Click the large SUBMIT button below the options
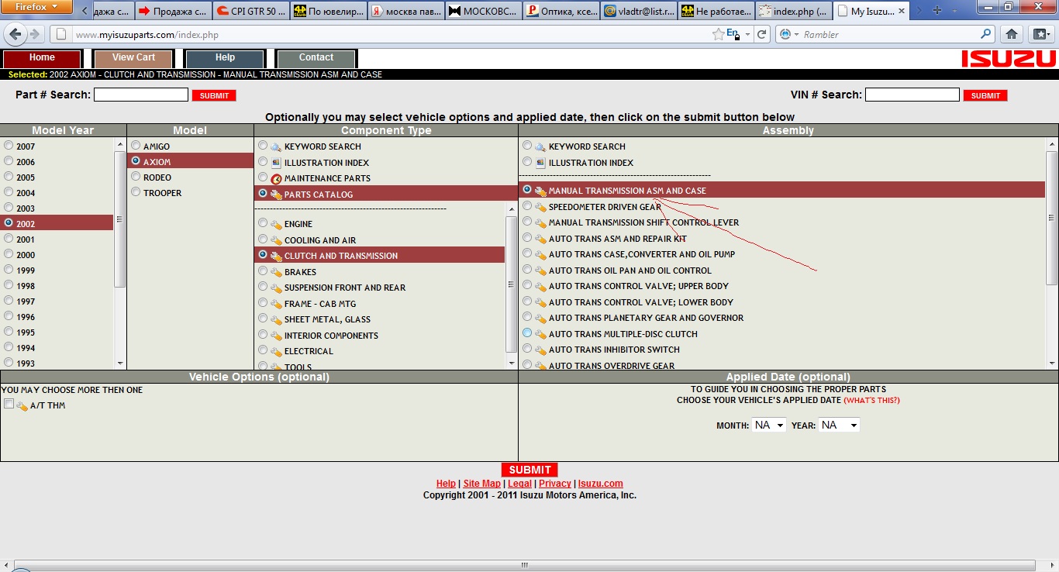The image size is (1059, 572). click(529, 470)
